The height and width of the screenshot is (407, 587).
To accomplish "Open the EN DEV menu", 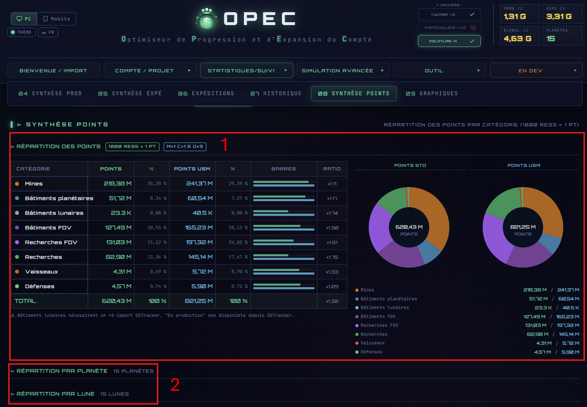I will pyautogui.click(x=536, y=71).
